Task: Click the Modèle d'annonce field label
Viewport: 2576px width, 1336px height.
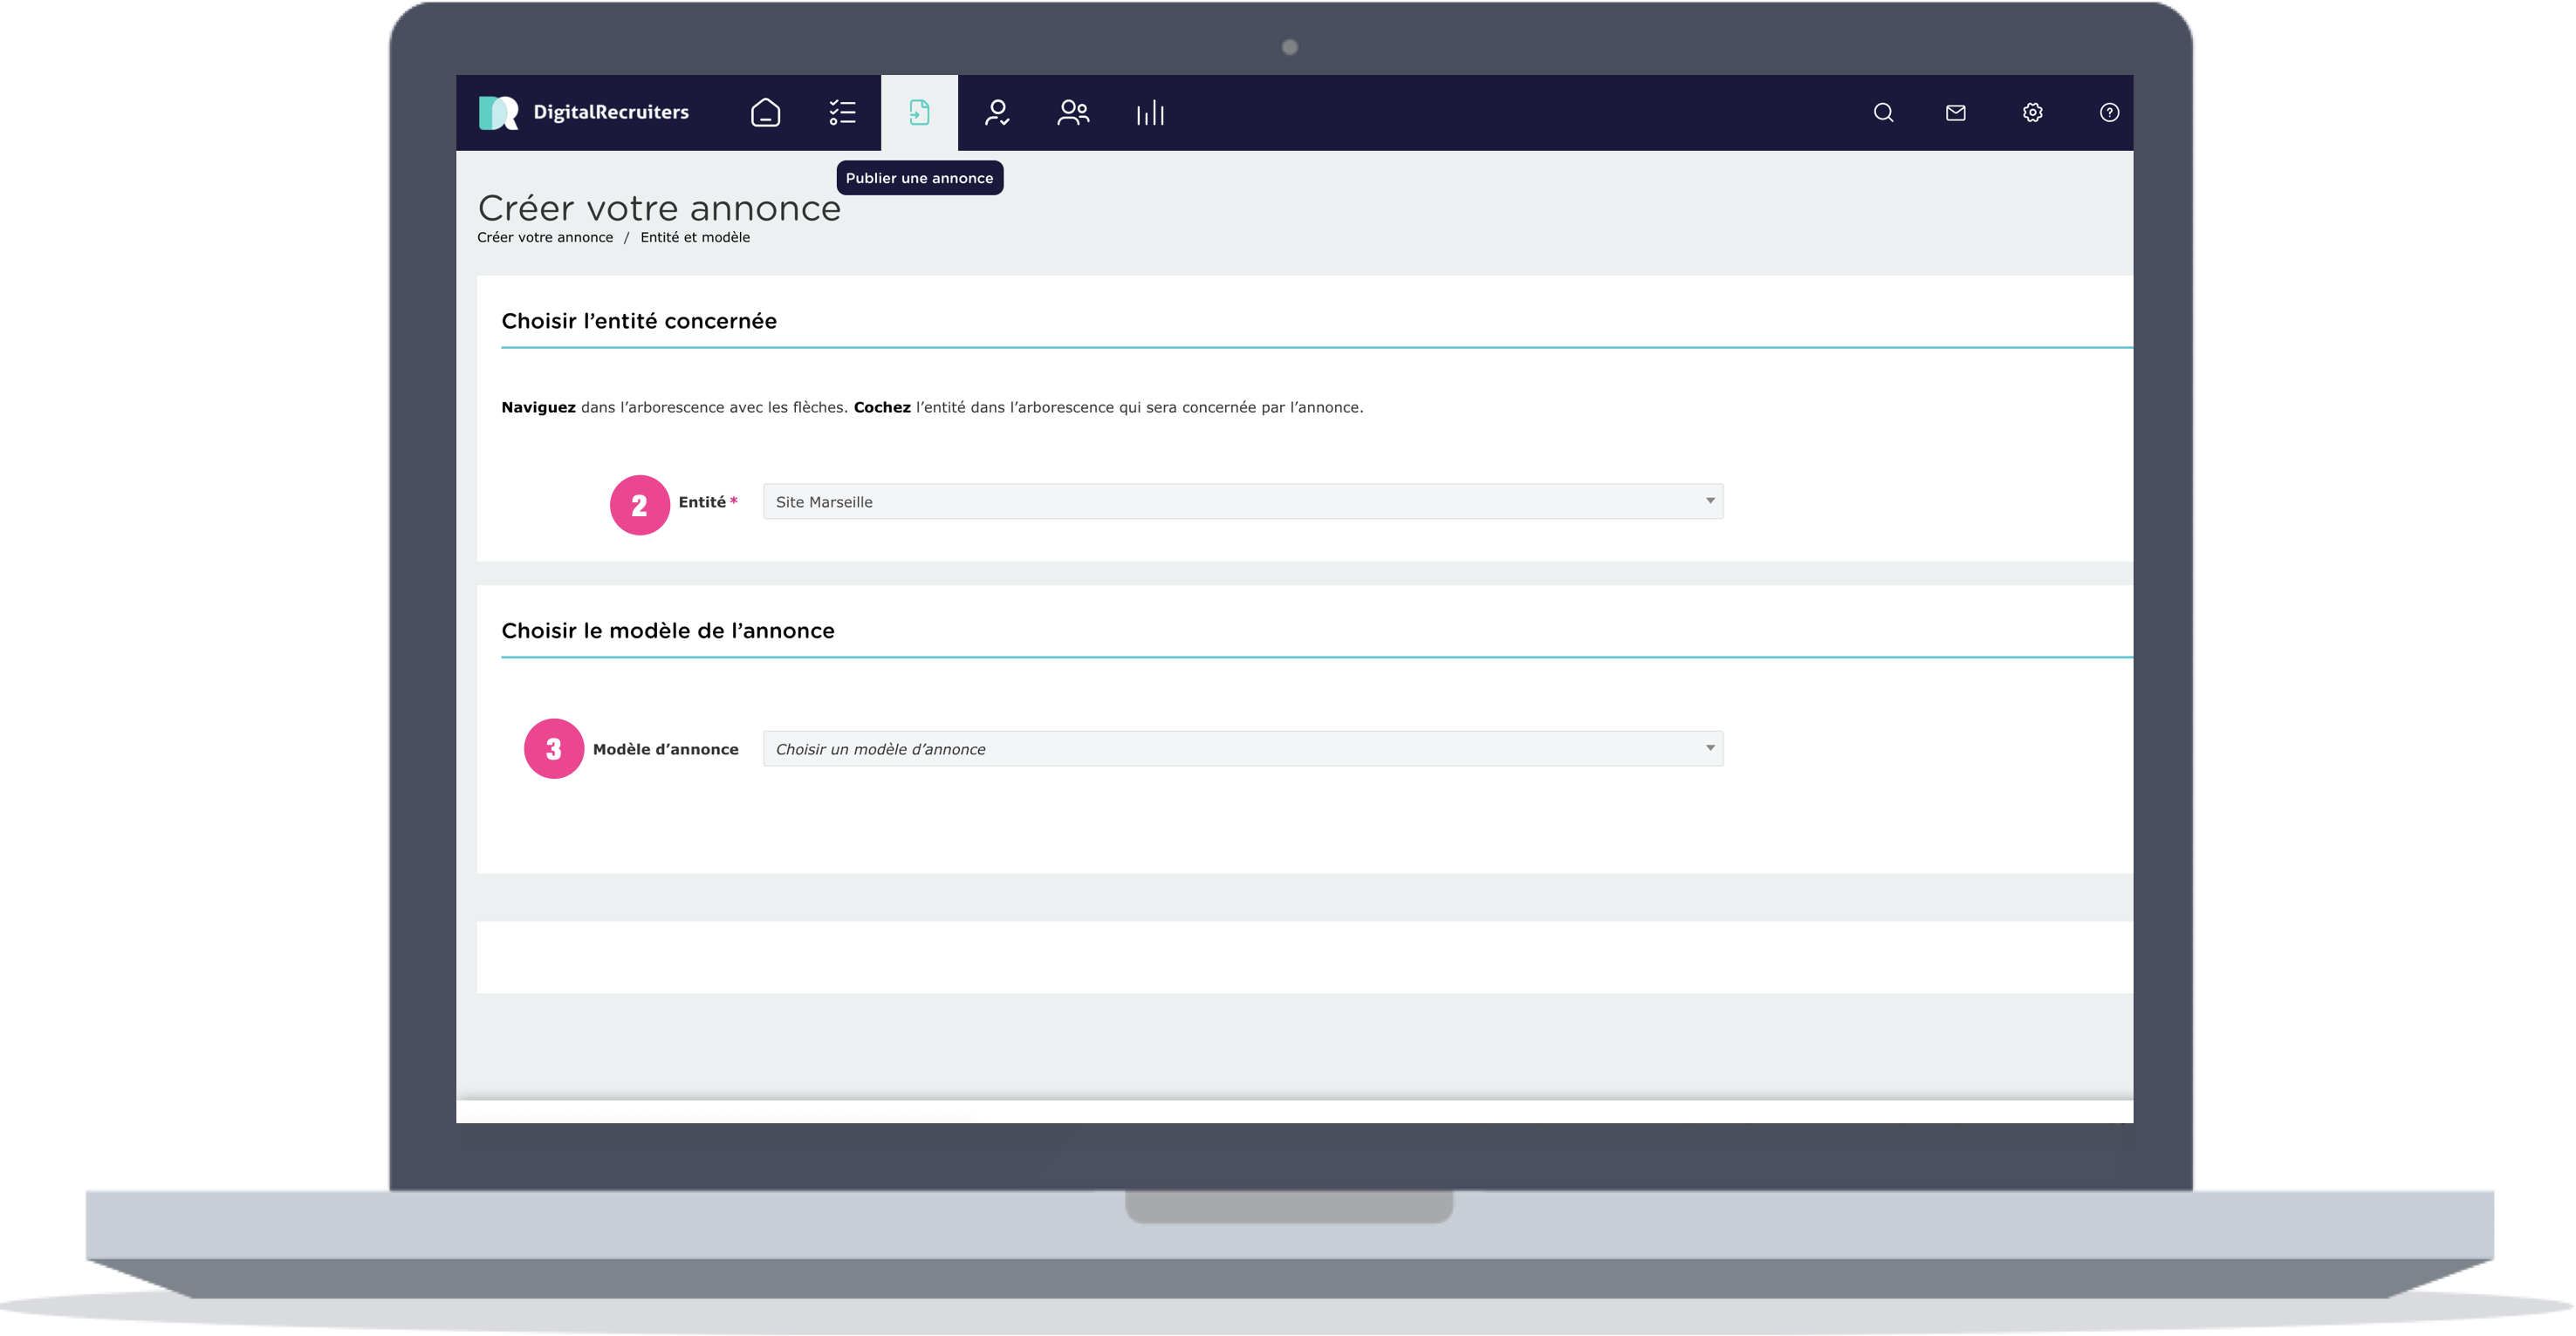Action: click(x=665, y=748)
